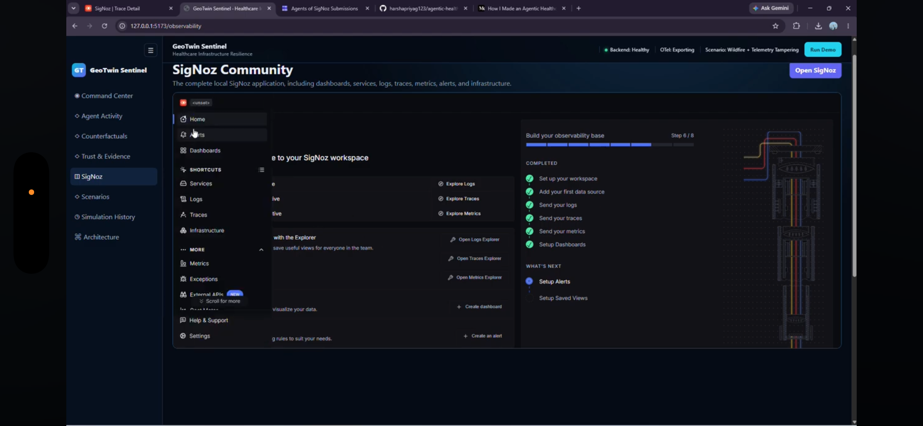Viewport: 923px width, 426px height.
Task: Open the Metrics icon under More
Action: (183, 263)
